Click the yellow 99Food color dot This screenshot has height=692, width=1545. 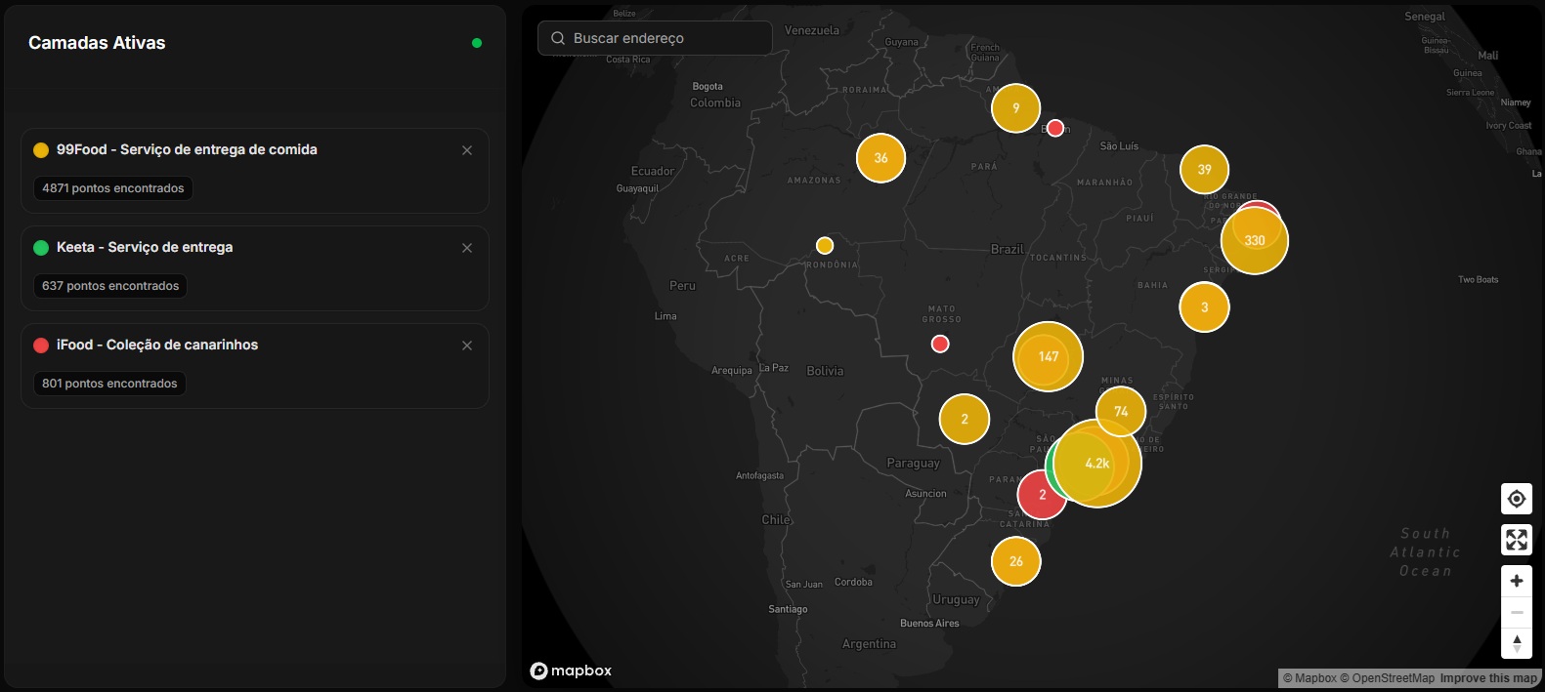(41, 150)
